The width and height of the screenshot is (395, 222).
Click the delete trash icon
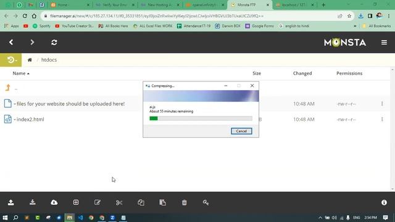(184, 202)
